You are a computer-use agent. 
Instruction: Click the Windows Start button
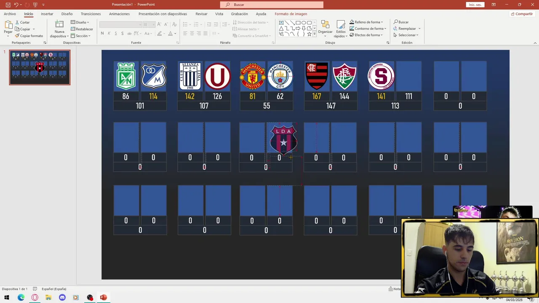(7, 298)
